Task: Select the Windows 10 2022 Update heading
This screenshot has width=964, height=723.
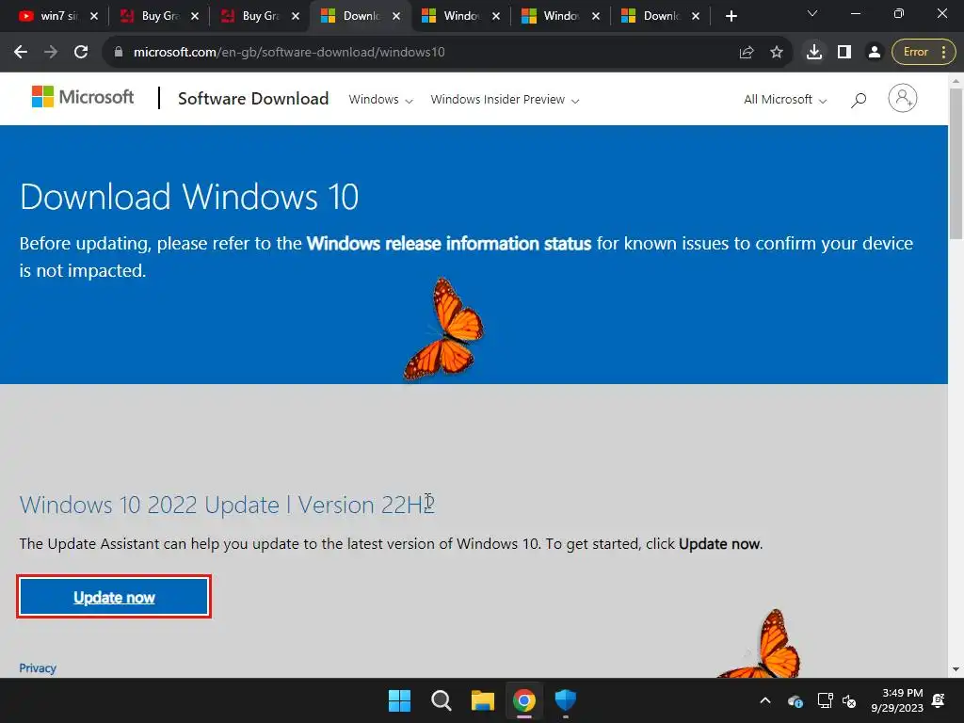Action: coord(228,505)
